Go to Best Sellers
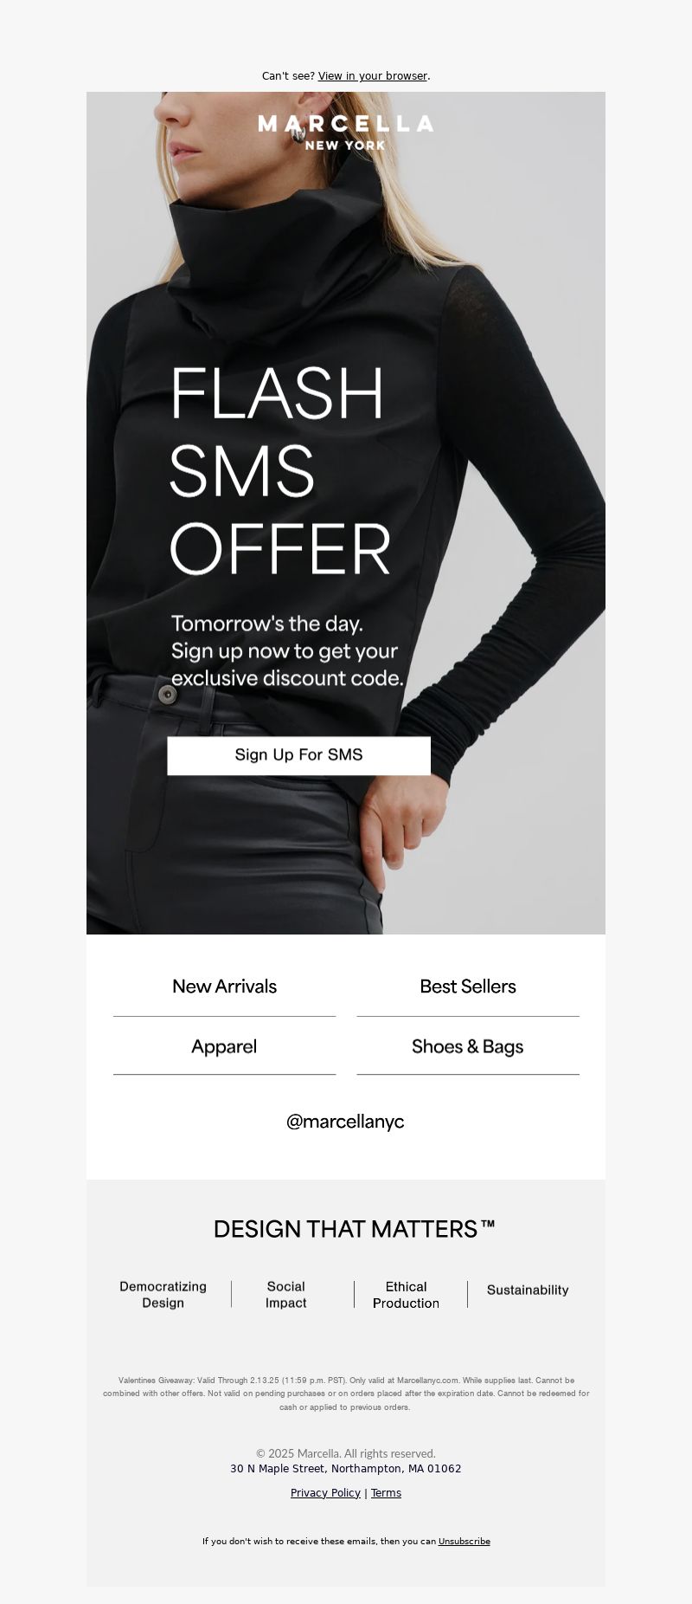Image resolution: width=692 pixels, height=1604 pixels. tap(468, 986)
